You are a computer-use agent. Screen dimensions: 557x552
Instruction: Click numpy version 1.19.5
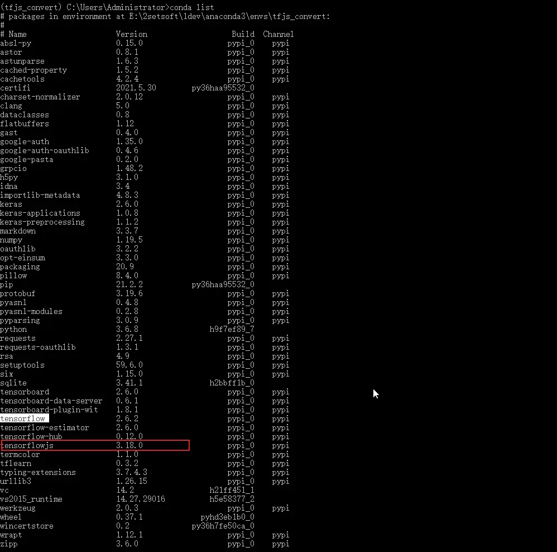129,240
